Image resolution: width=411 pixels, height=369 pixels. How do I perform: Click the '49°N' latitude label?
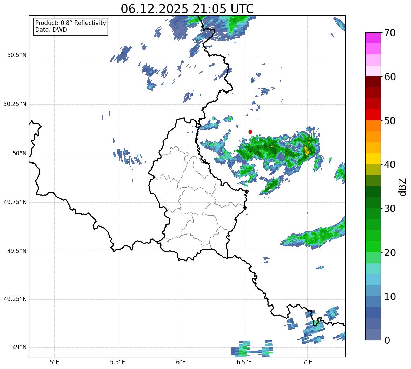[19, 347]
